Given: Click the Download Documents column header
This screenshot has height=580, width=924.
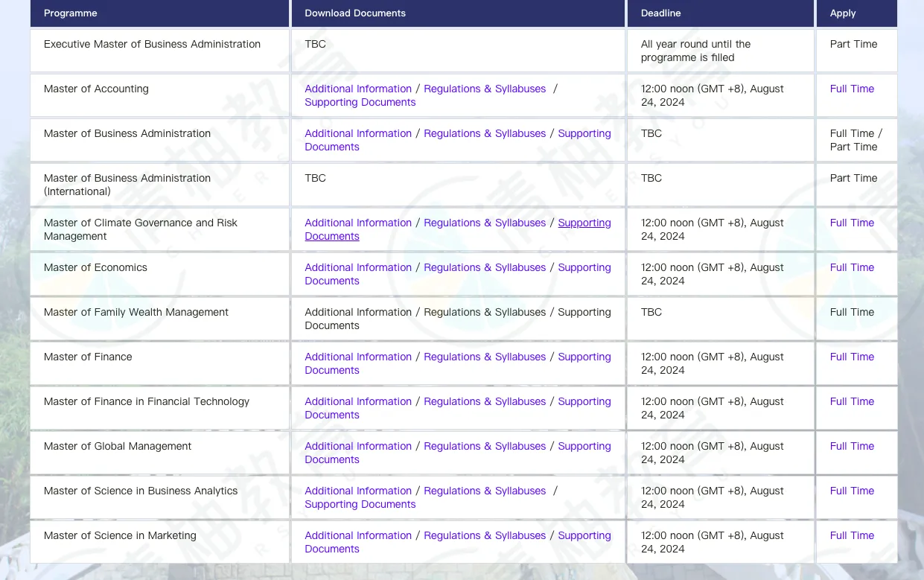Looking at the screenshot, I should tap(355, 13).
